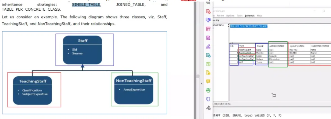This screenshot has width=331, height=119.
Task: Open the Organize Pages tool icon
Action: pos(208,29)
